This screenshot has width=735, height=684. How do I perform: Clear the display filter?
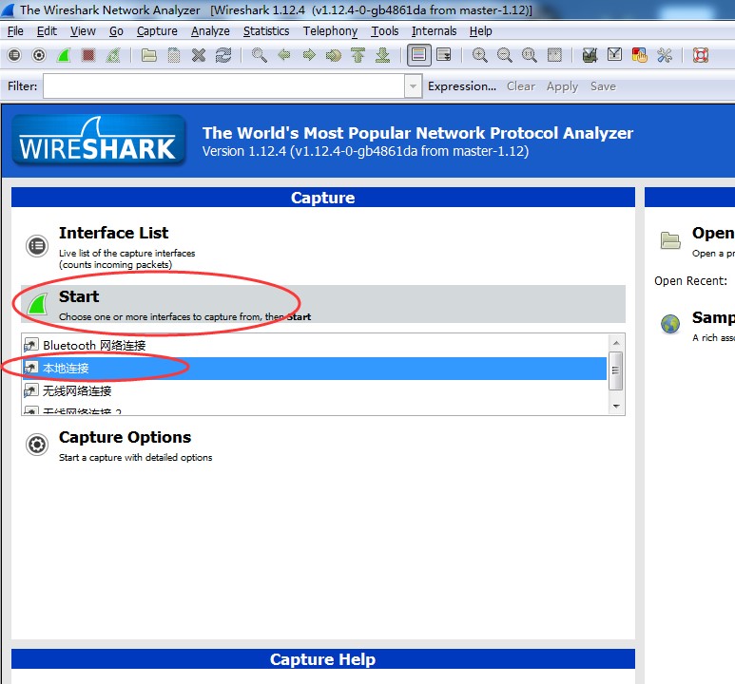pyautogui.click(x=521, y=86)
